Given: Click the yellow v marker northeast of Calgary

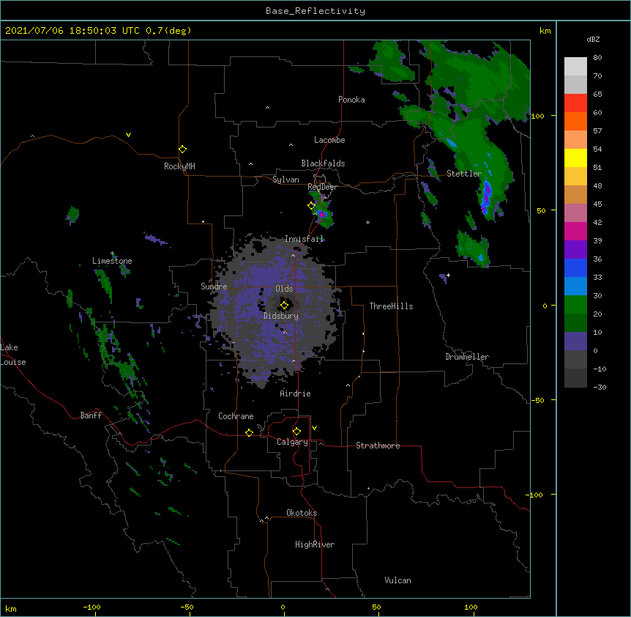Looking at the screenshot, I should (314, 428).
